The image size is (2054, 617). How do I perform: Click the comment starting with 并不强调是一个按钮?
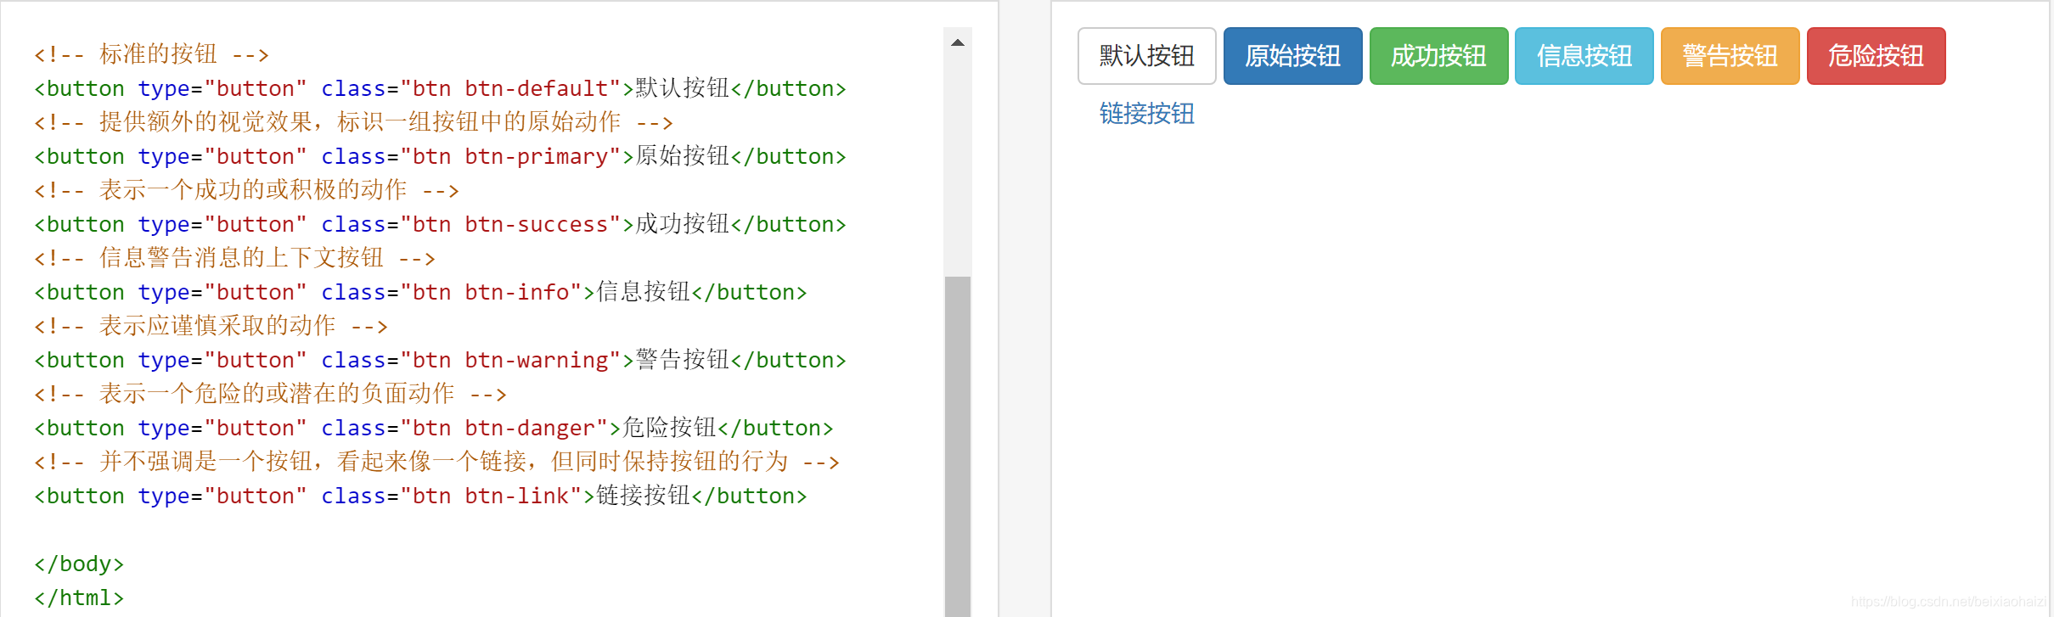pos(436,462)
